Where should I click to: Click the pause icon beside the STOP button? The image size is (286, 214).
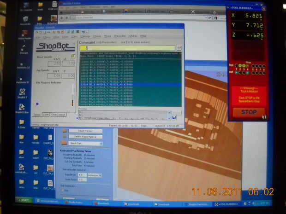tap(264, 117)
